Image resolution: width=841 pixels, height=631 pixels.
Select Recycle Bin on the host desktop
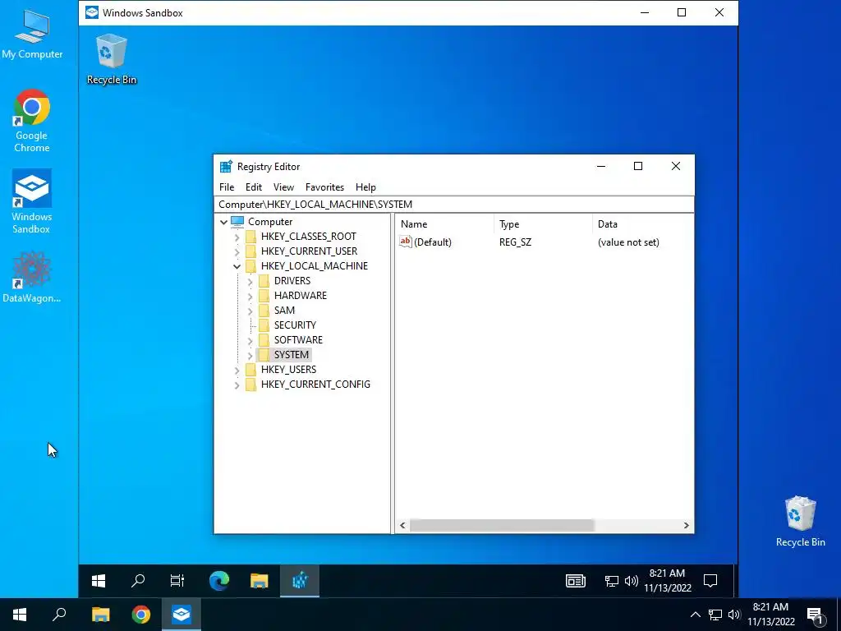point(800,522)
